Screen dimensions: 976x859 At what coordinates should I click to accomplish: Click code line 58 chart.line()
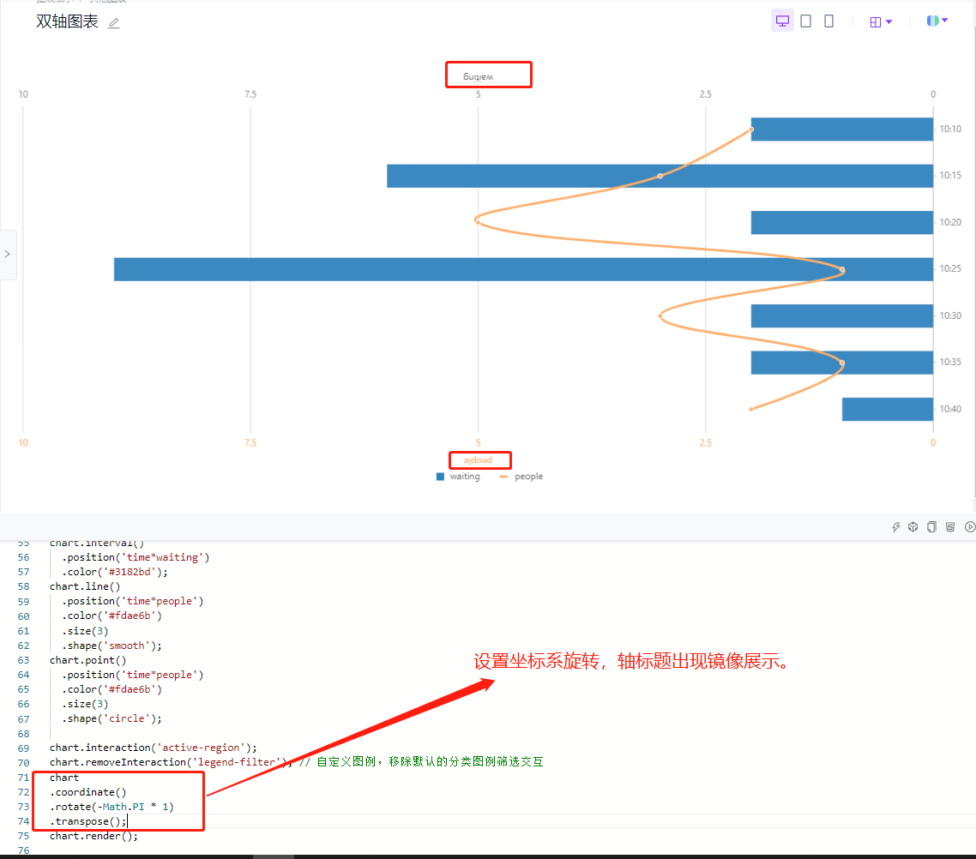[85, 586]
